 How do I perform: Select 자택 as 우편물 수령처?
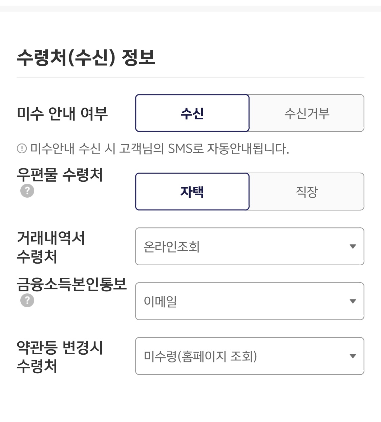point(192,192)
